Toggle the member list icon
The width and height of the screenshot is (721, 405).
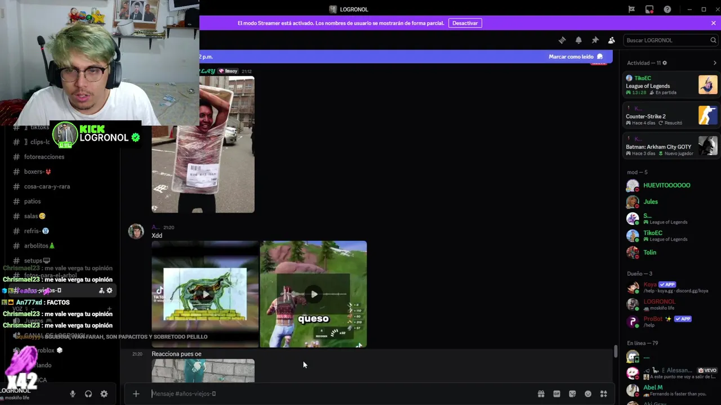611,40
